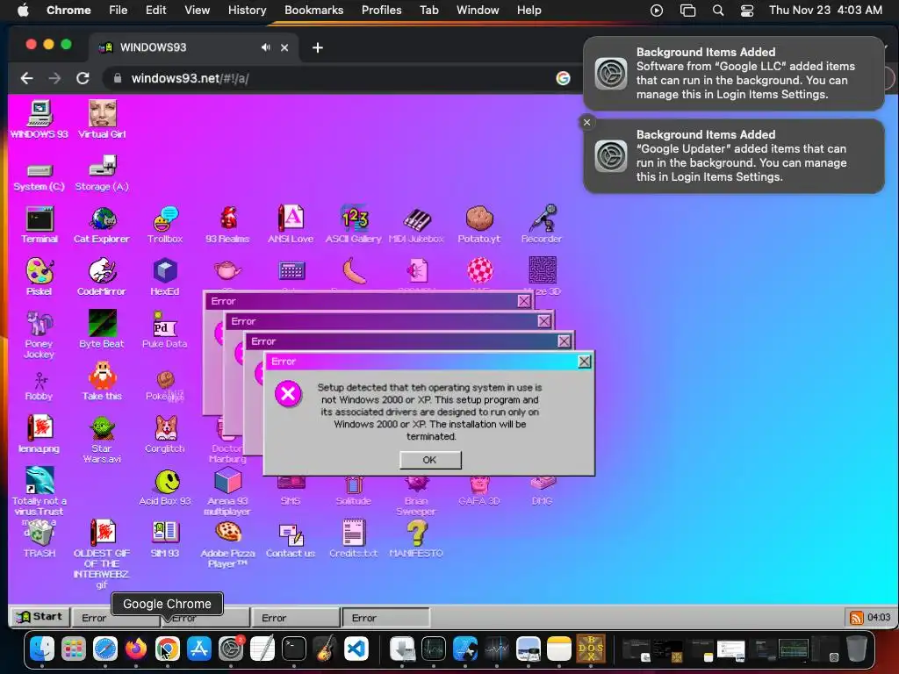Open a new Chrome tab
This screenshot has height=674, width=899.
pos(318,47)
